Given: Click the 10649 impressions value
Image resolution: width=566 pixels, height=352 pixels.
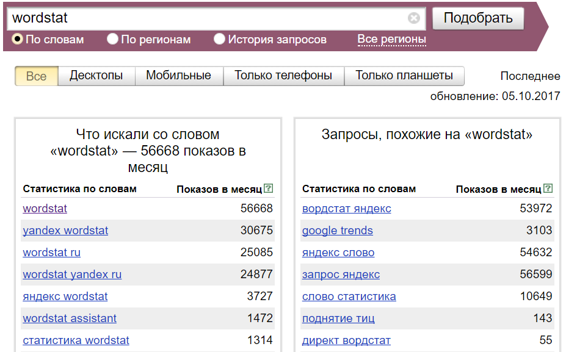Looking at the screenshot, I should click(x=536, y=296).
